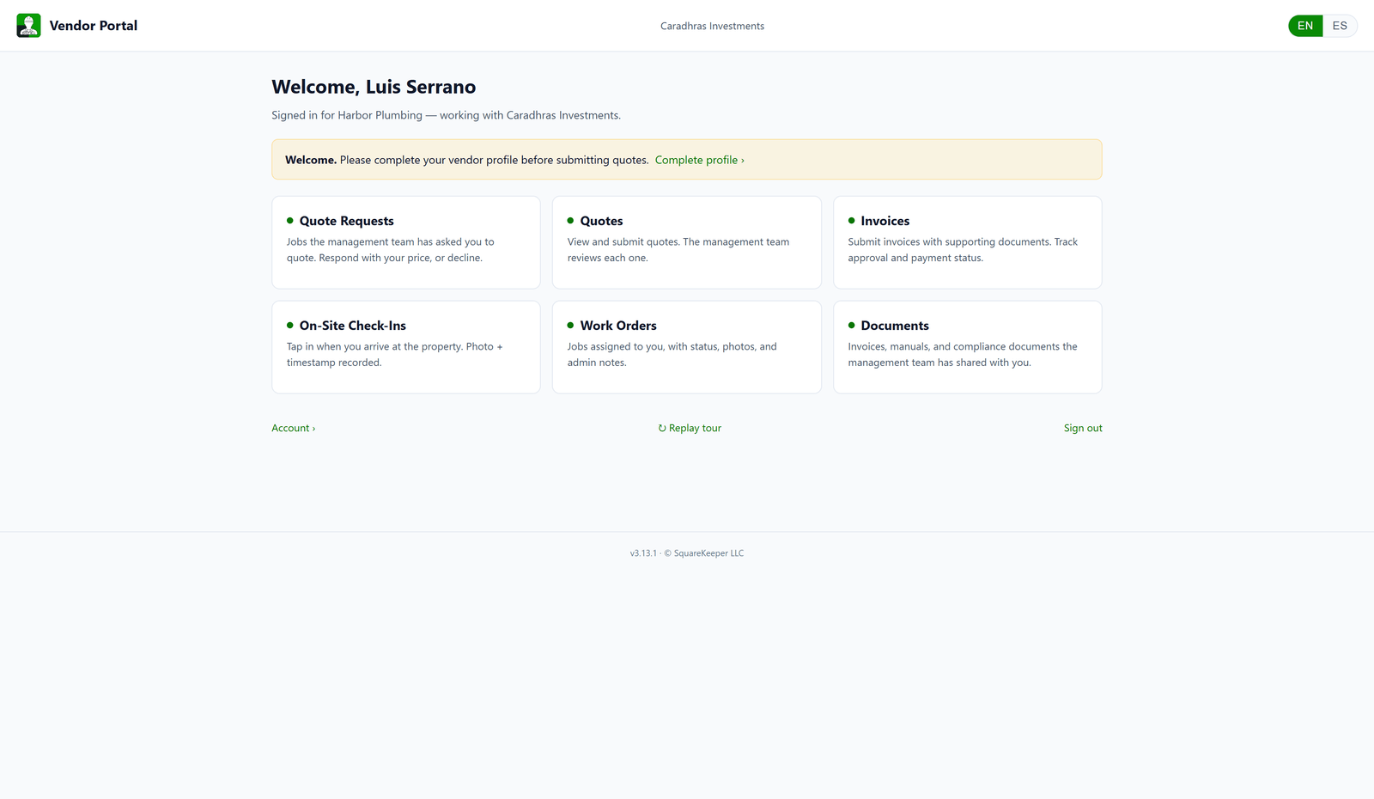
Task: Switch language to ES
Action: click(1340, 26)
